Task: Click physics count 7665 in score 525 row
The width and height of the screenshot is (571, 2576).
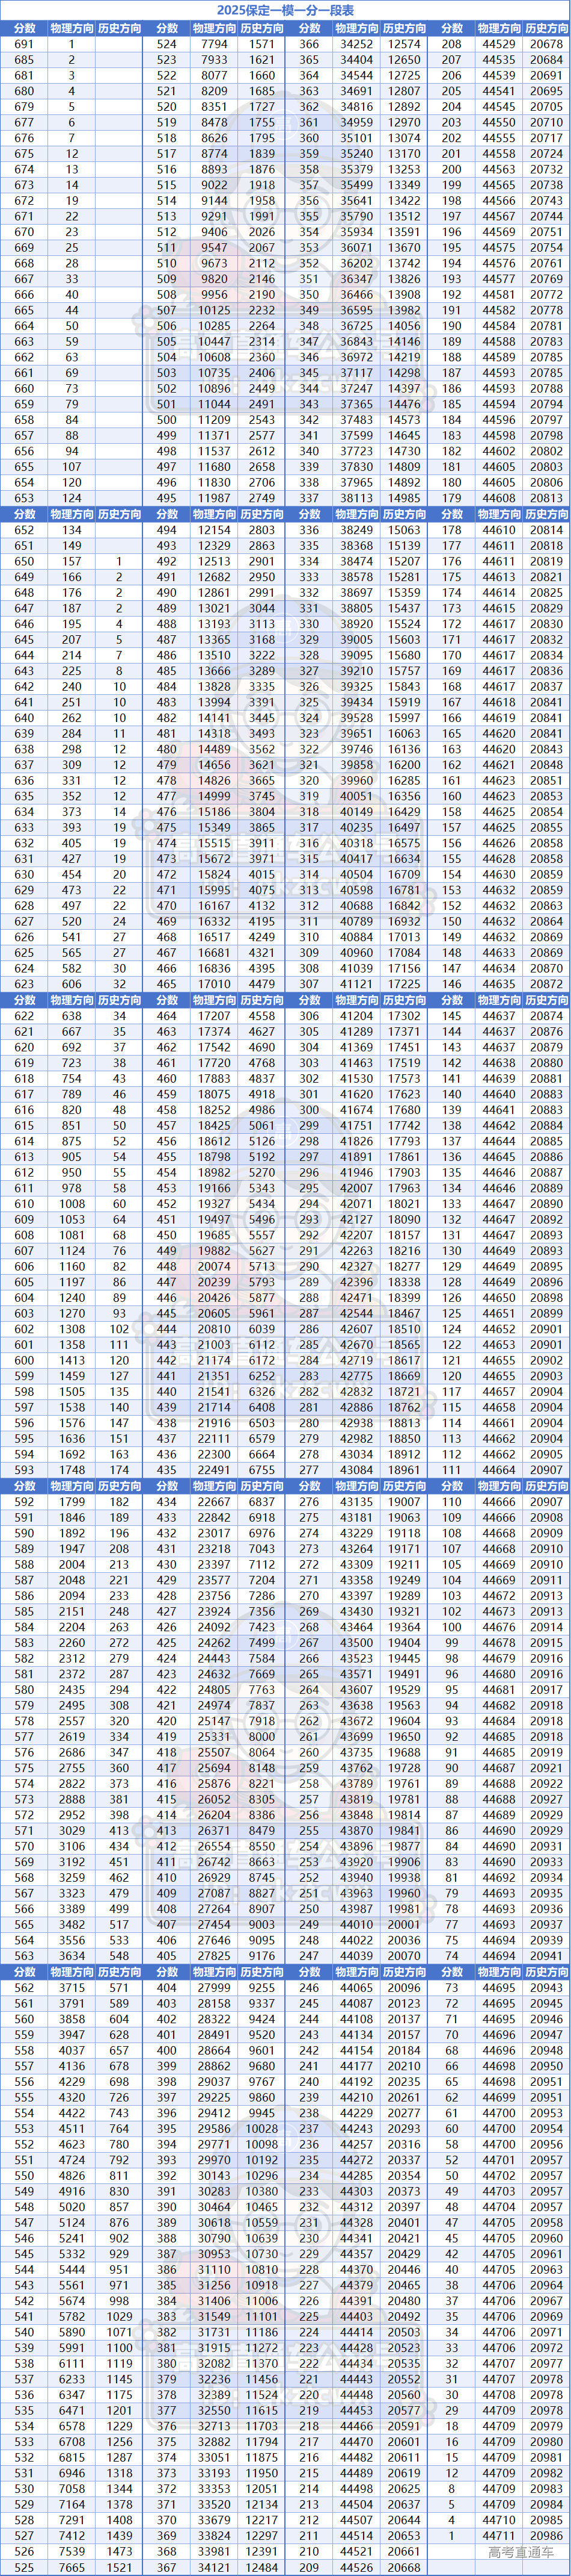Action: [x=72, y=2566]
